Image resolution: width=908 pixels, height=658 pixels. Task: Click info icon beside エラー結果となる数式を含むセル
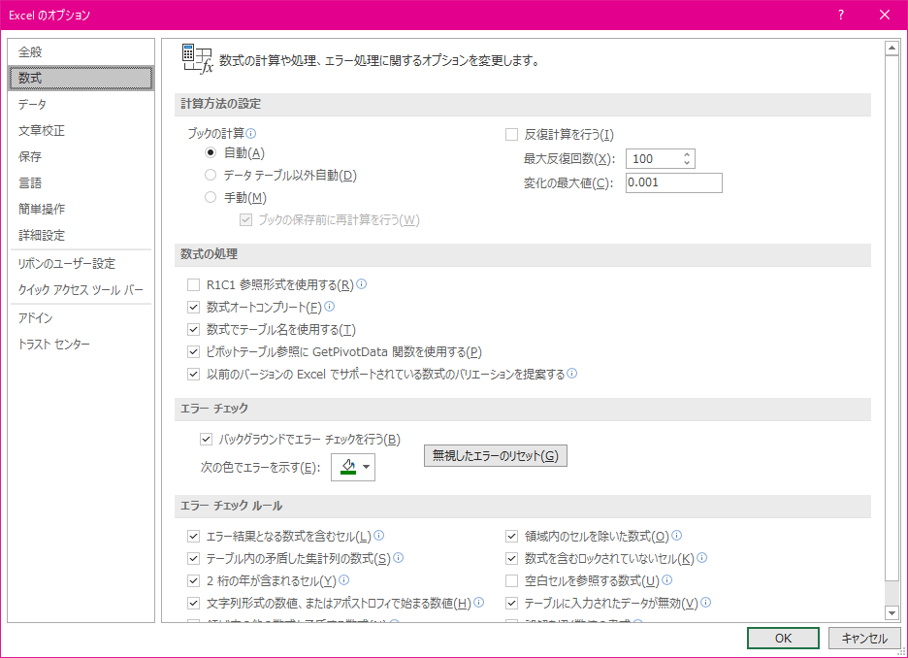(378, 535)
